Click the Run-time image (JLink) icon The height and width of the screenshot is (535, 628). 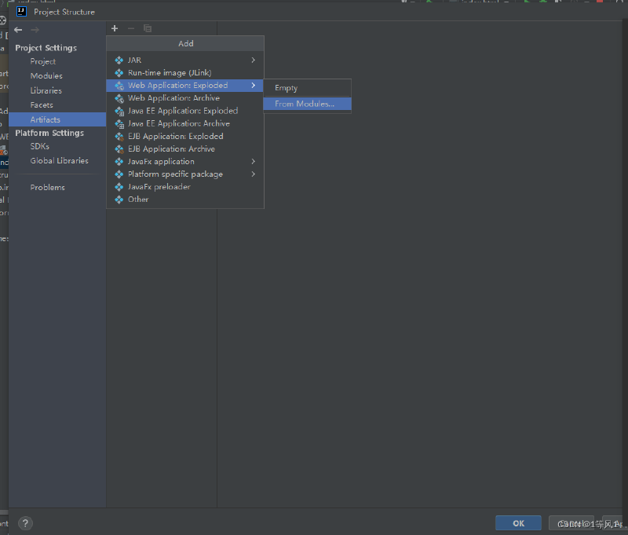pyautogui.click(x=119, y=73)
